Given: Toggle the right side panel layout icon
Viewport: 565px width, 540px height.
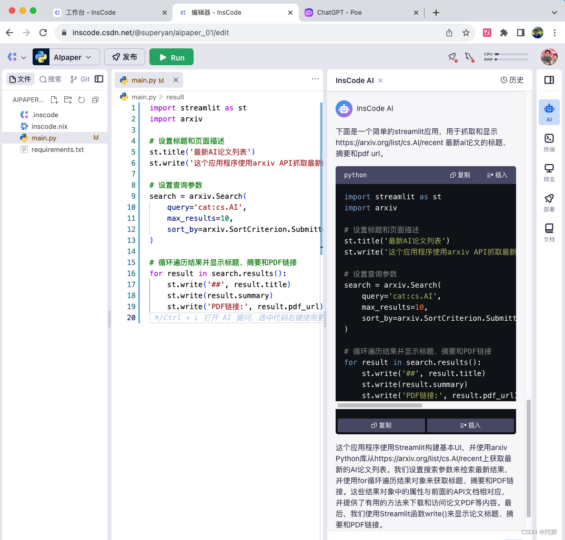Looking at the screenshot, I should click(x=549, y=80).
